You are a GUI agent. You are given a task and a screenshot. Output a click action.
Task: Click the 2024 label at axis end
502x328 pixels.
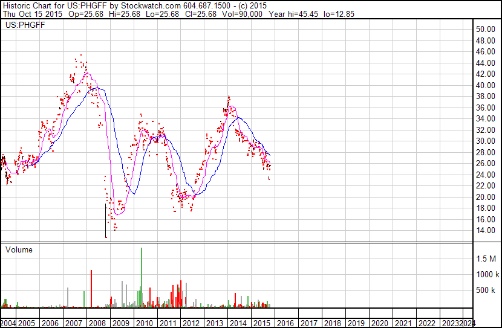point(469,323)
